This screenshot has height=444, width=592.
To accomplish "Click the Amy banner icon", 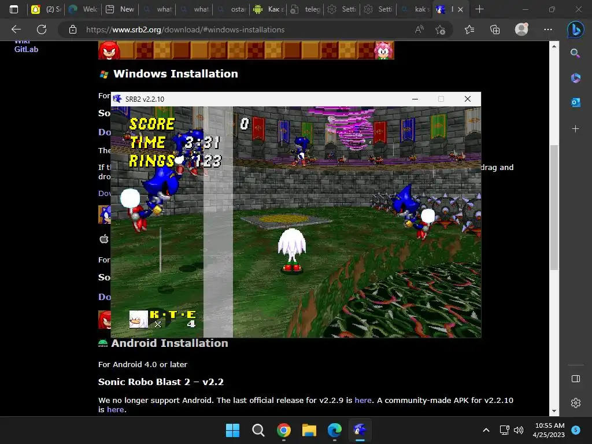I will [384, 50].
